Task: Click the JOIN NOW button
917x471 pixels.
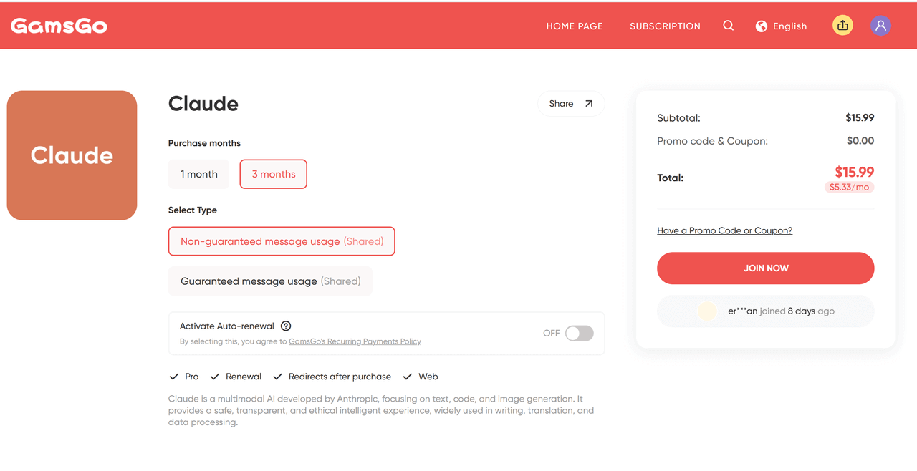Action: (x=765, y=268)
